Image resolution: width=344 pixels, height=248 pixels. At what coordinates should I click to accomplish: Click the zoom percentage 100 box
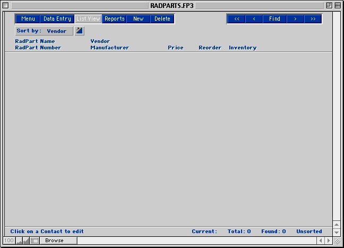[9, 241]
